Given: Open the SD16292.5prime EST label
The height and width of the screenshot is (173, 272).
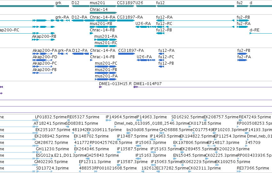Looking at the screenshot, I should 187,117.
